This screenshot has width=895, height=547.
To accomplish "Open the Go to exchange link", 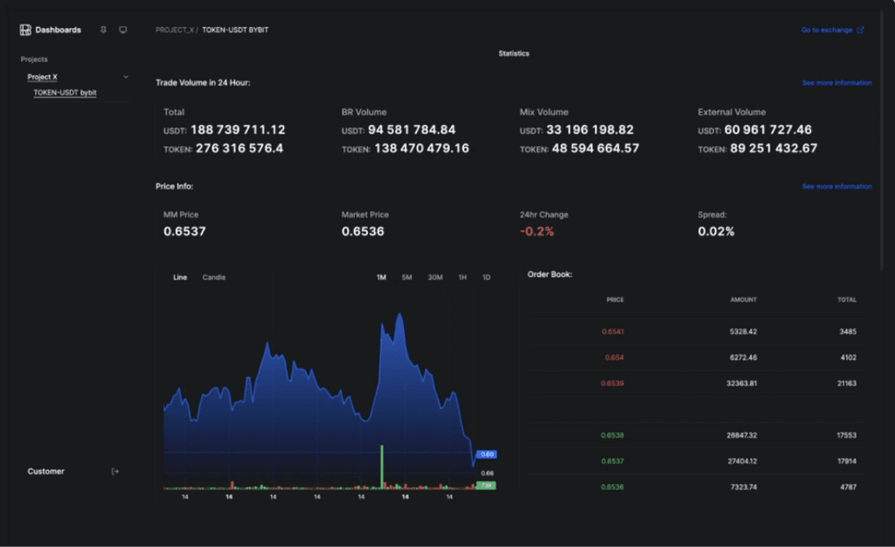I will click(832, 30).
